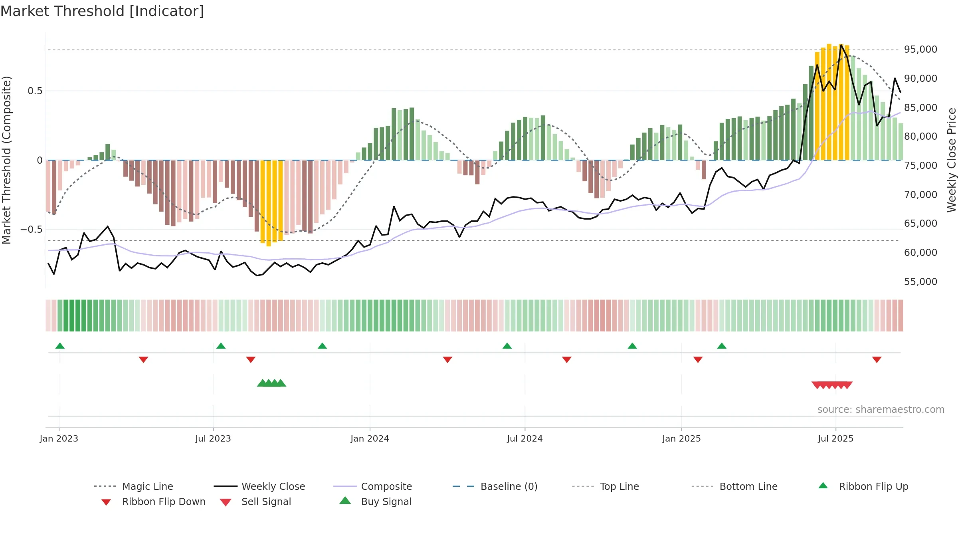Open the source: sharemaestro.com link

pos(881,410)
